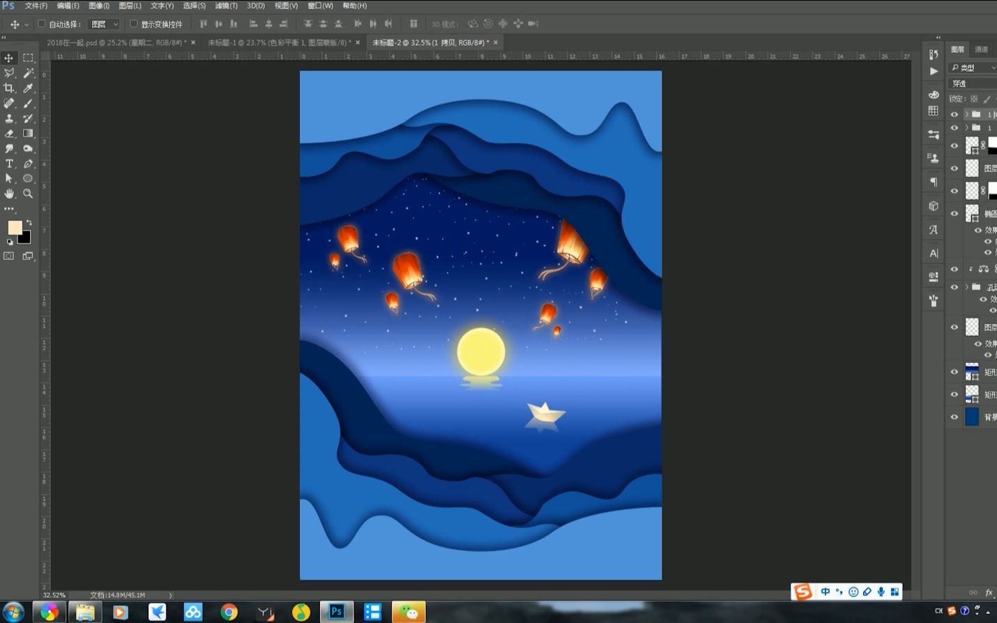
Task: Select the Eraser tool
Action: (9, 133)
